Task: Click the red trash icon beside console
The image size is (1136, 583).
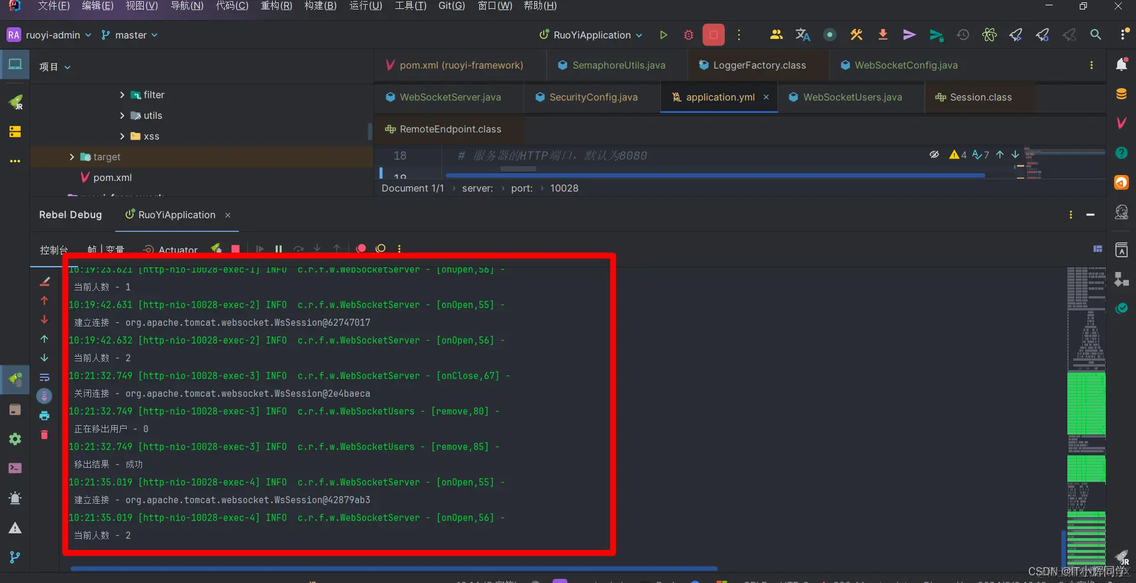Action: click(x=44, y=435)
